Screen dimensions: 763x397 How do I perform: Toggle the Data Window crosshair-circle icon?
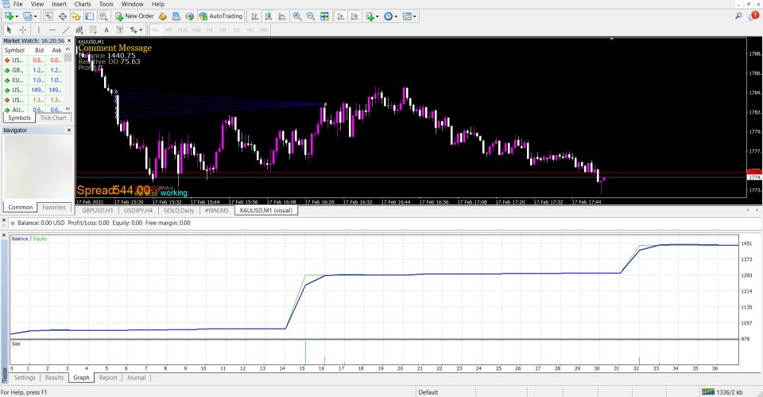tap(62, 16)
